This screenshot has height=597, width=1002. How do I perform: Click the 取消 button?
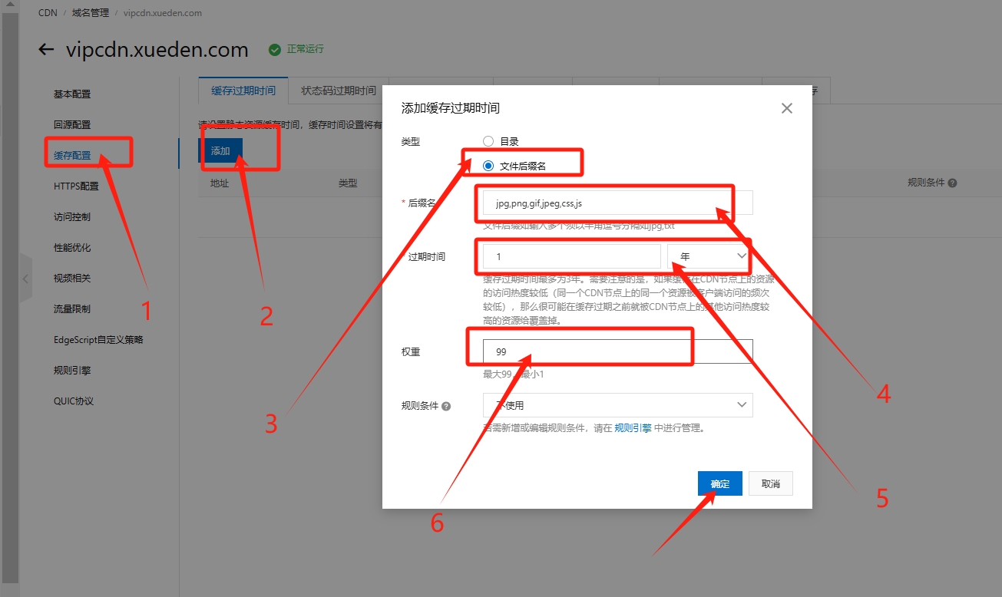coord(770,484)
